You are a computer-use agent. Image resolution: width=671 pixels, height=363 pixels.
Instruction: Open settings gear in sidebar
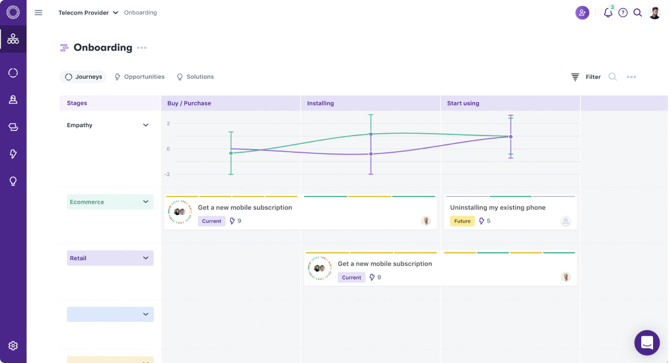(x=13, y=346)
